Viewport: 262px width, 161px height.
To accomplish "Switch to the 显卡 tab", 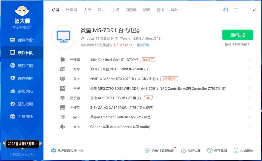I will coord(101,10).
